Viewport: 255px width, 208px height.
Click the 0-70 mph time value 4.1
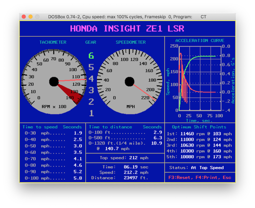point(78,159)
